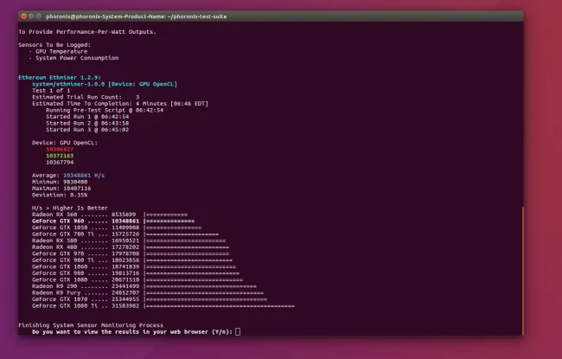Image resolution: width=562 pixels, height=359 pixels.
Task: Click the terminal title bar text
Action: [x=137, y=16]
